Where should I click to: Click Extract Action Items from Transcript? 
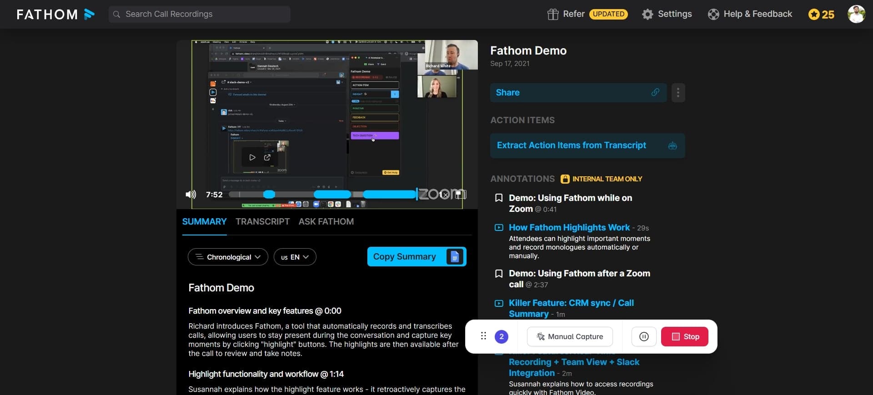(587, 145)
